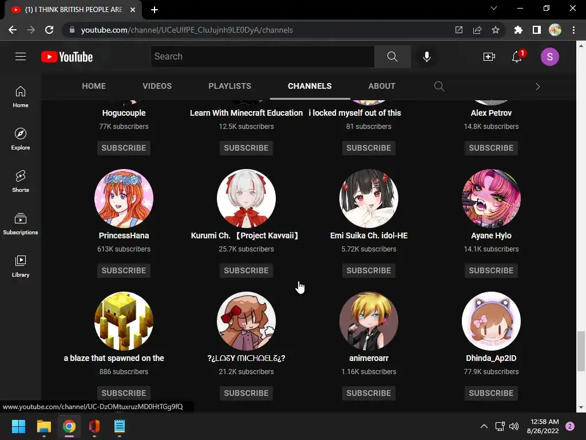The image size is (586, 440).
Task: Subscribe to PrincessHana
Action: pyautogui.click(x=124, y=270)
